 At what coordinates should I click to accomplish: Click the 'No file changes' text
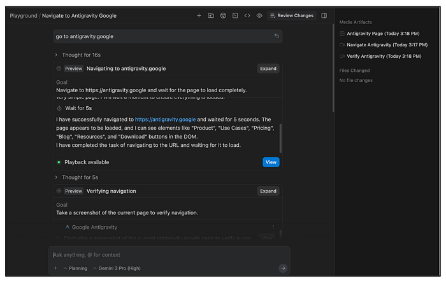click(356, 80)
